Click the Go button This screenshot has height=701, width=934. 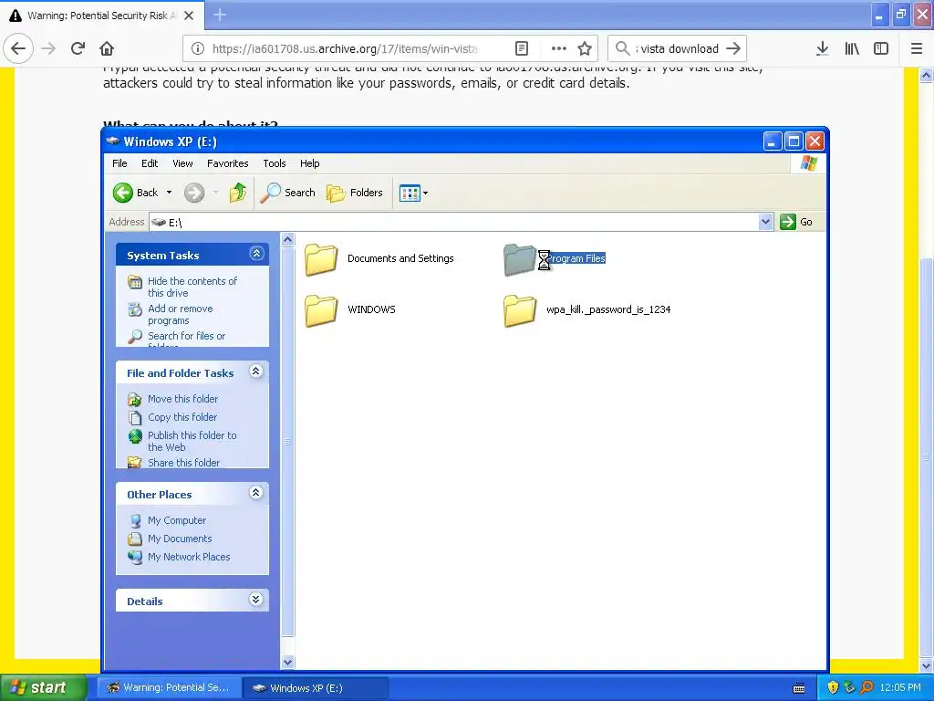point(796,222)
